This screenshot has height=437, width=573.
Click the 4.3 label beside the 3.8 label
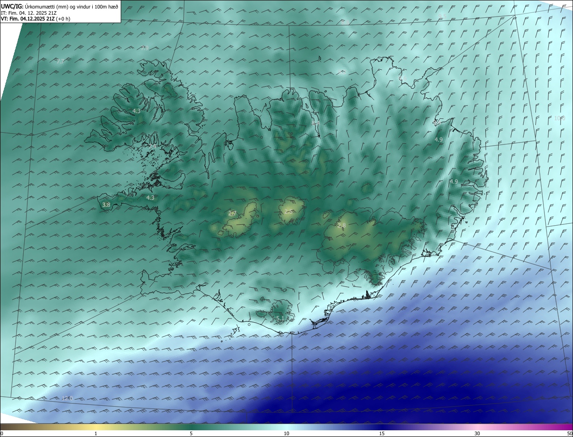[x=150, y=197]
